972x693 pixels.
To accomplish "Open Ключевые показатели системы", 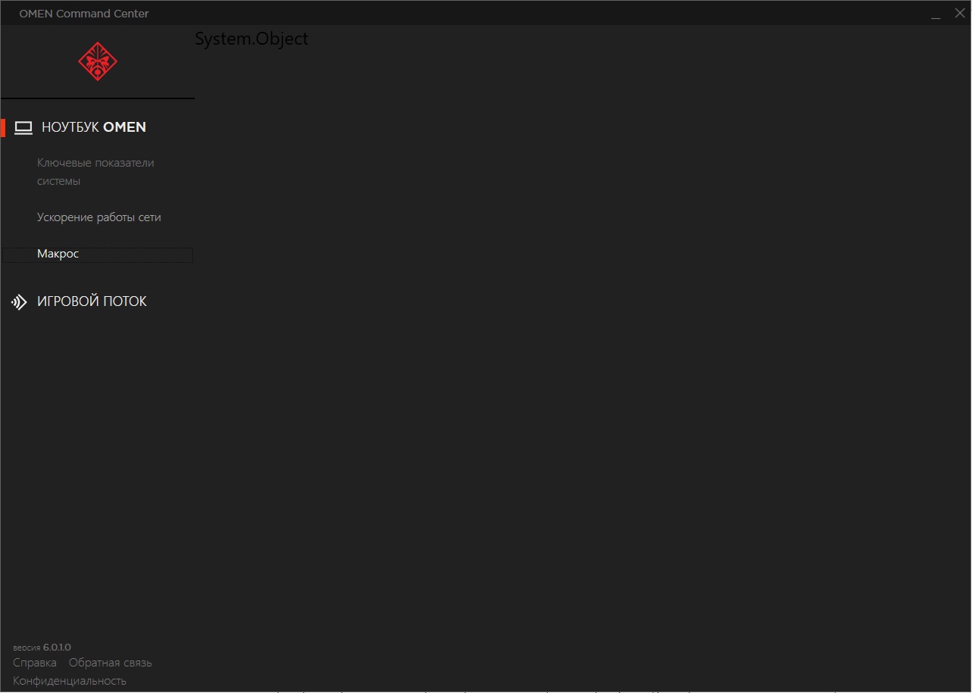I will coord(95,171).
